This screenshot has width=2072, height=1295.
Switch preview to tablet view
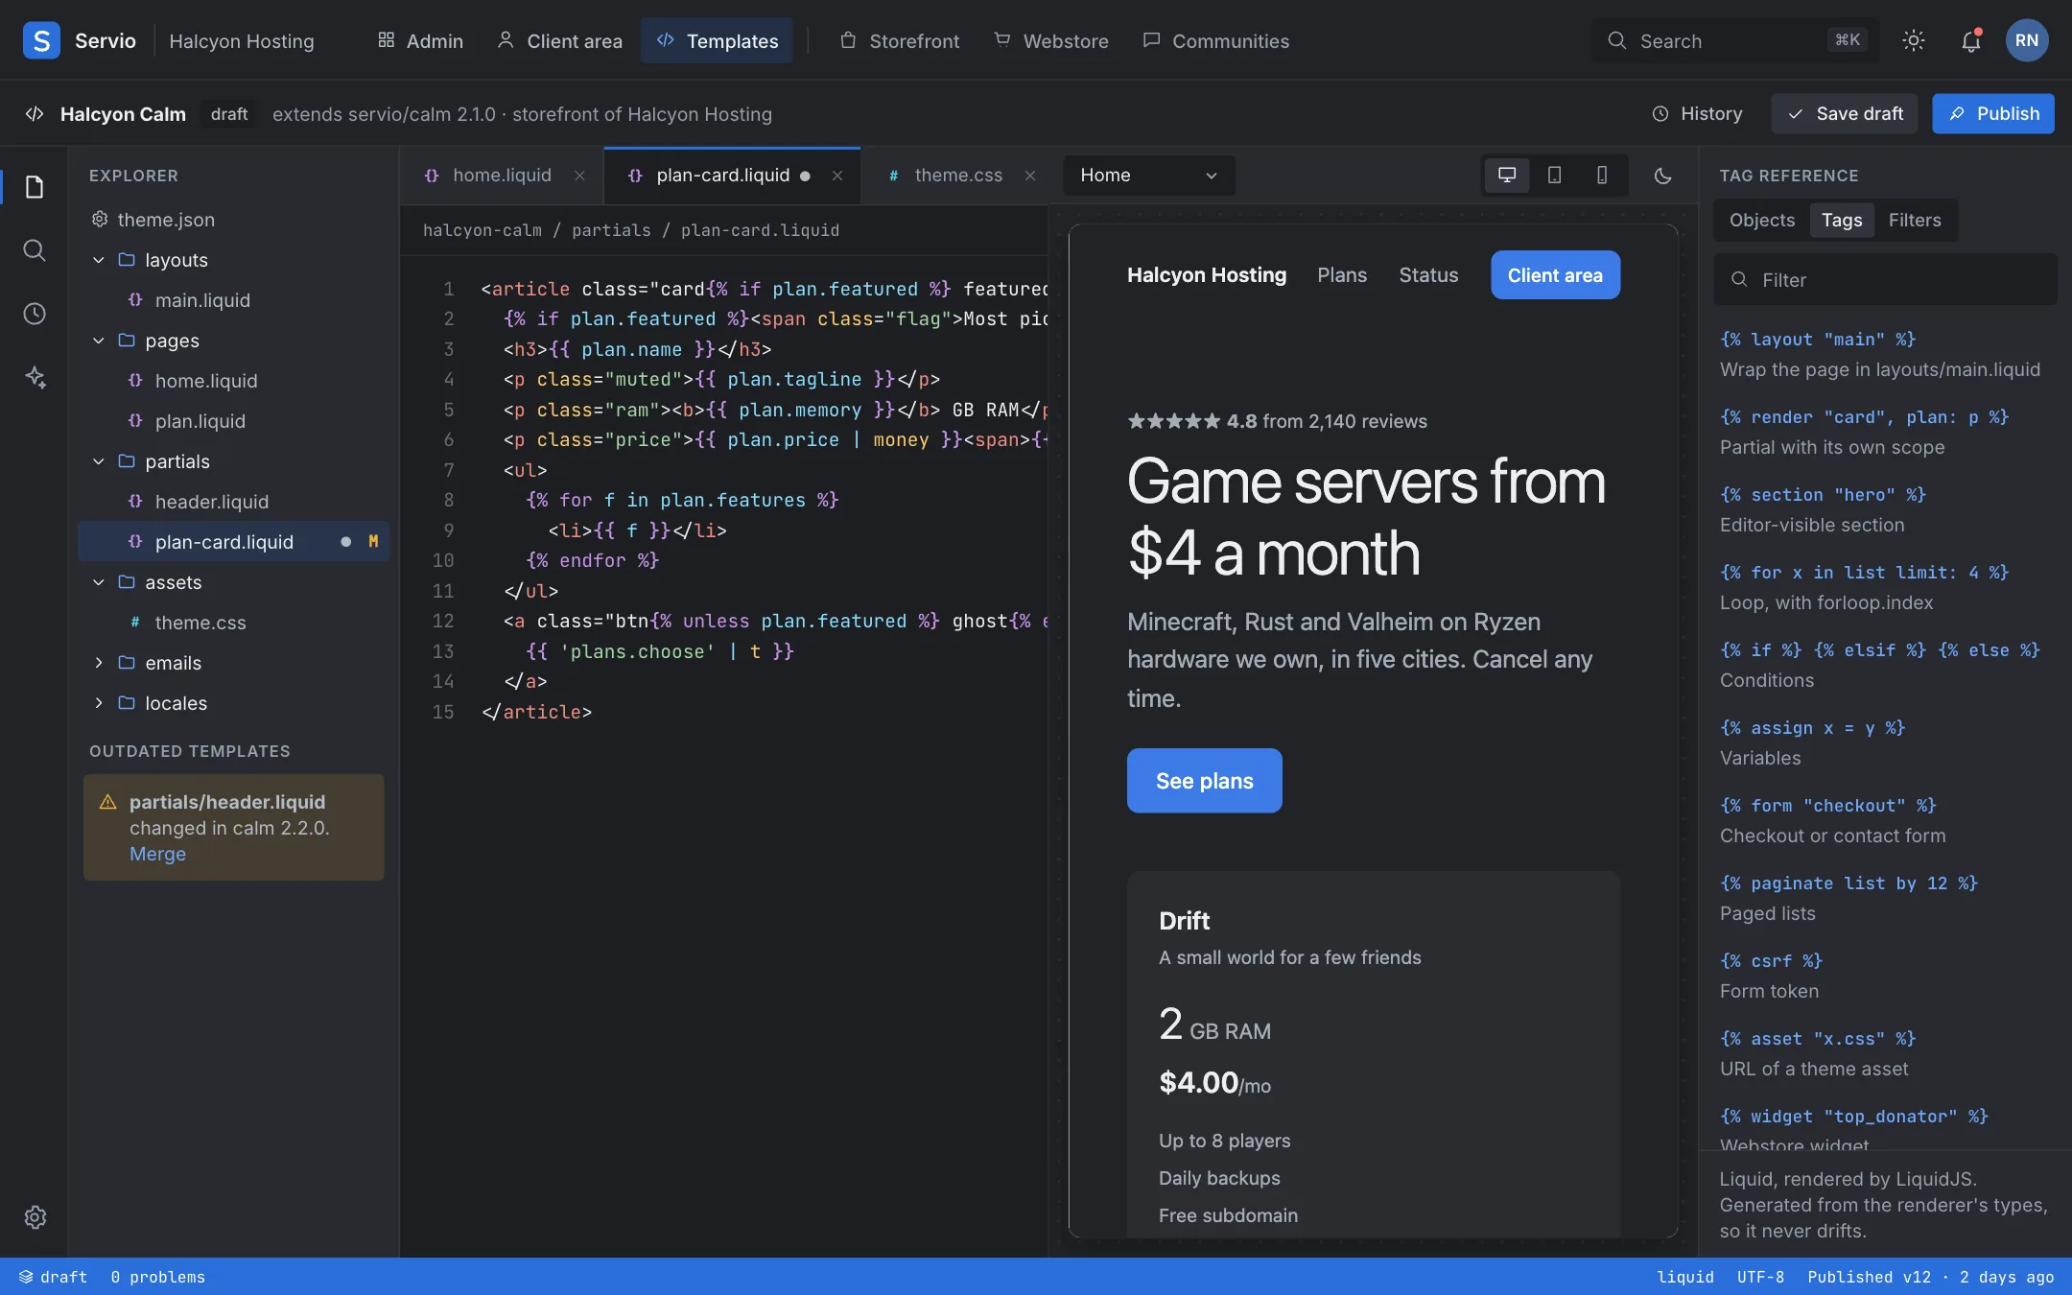(x=1554, y=176)
